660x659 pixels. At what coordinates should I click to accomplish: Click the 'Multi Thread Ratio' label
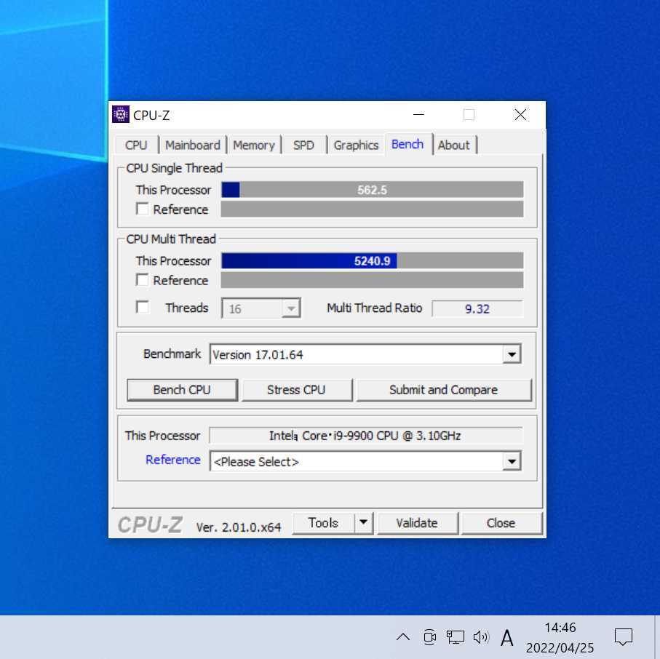[374, 308]
